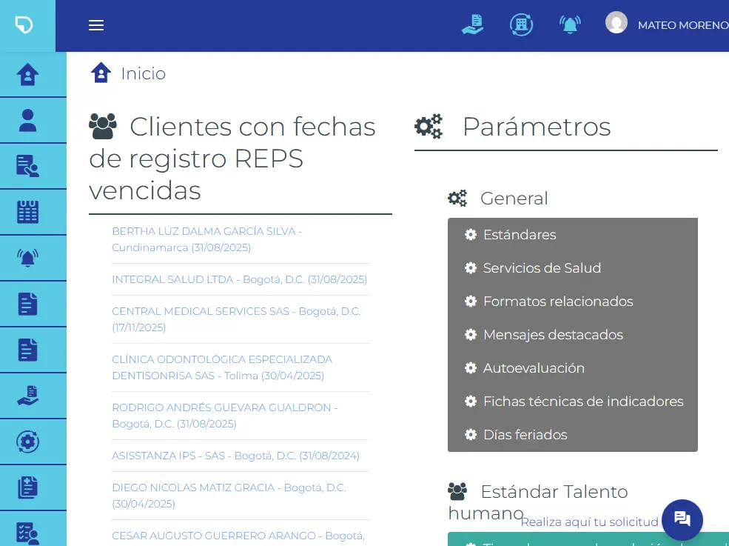729x546 pixels.
Task: Open Fichas técnicas de indicadores
Action: point(582,402)
